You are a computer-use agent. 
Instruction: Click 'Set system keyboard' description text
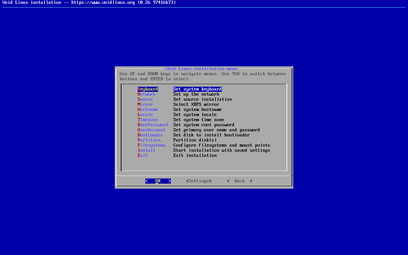pyautogui.click(x=197, y=89)
